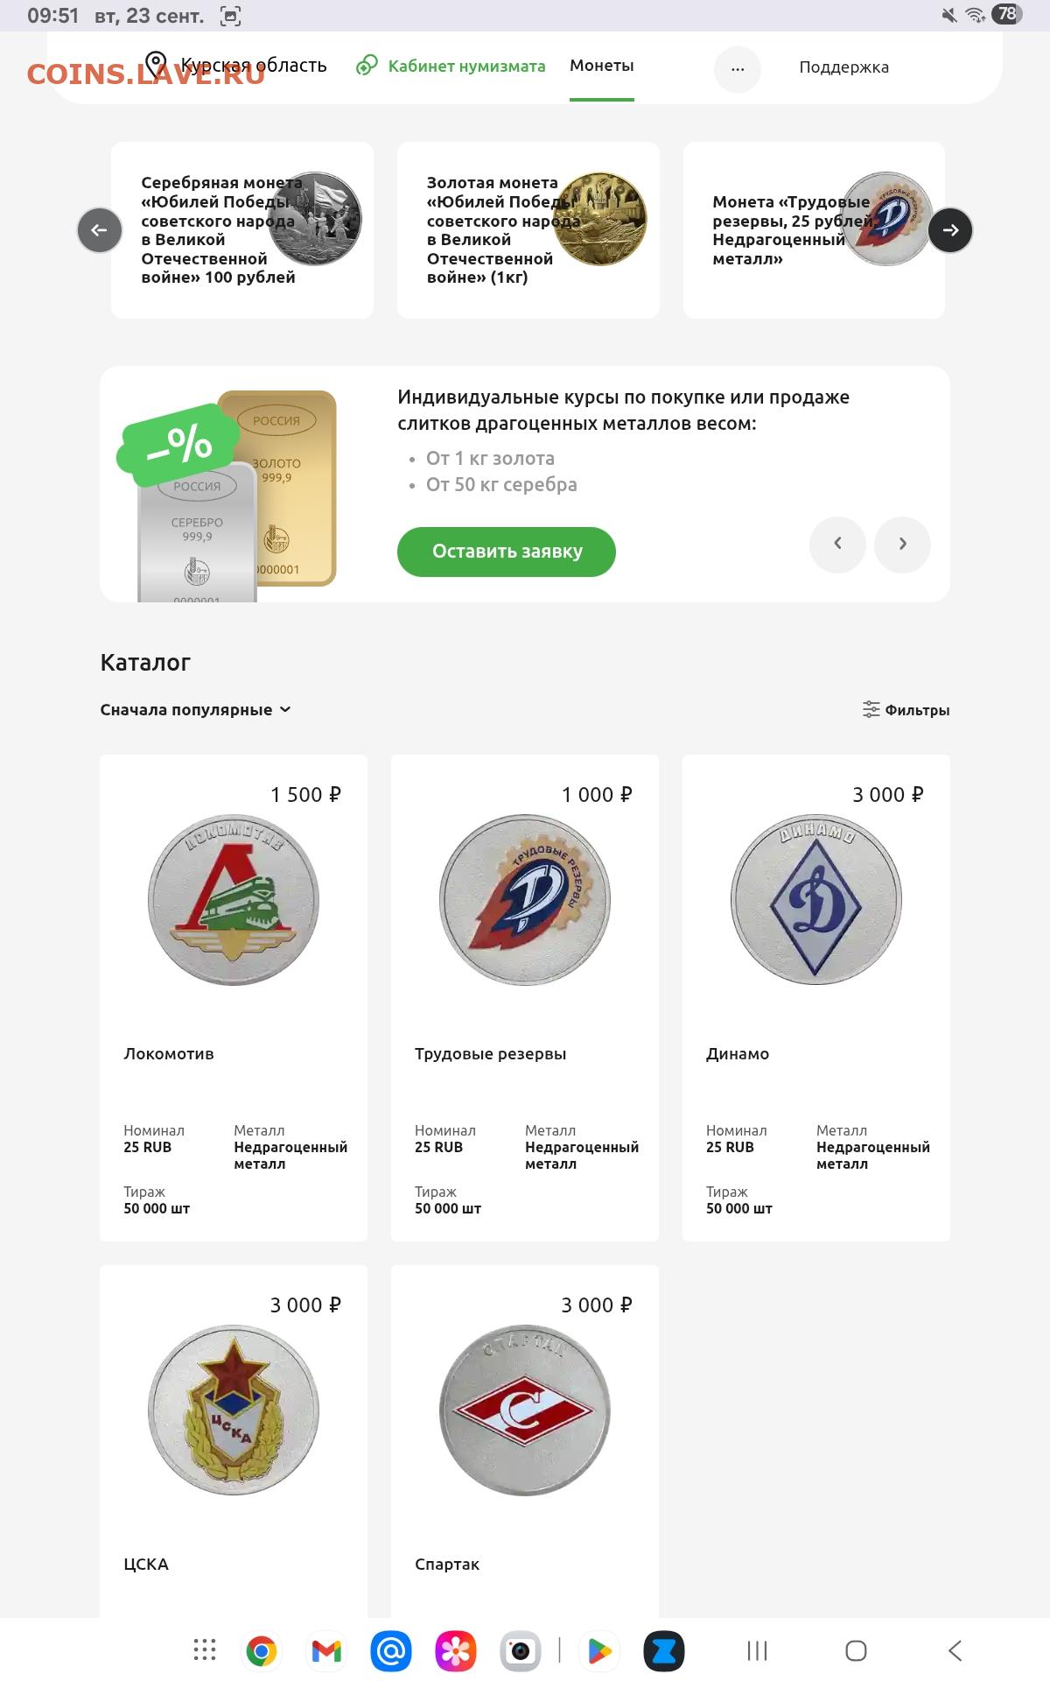Open the Поддержка link
This screenshot has height=1681, width=1050.
[x=843, y=67]
